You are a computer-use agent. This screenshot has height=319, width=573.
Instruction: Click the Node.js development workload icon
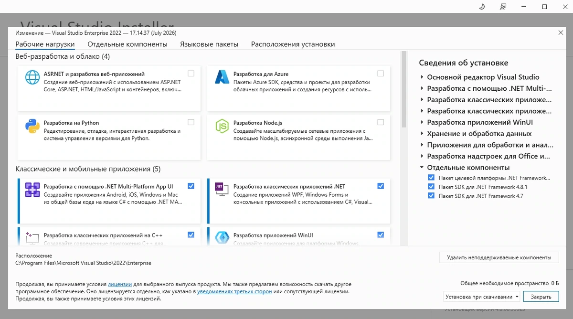(222, 126)
